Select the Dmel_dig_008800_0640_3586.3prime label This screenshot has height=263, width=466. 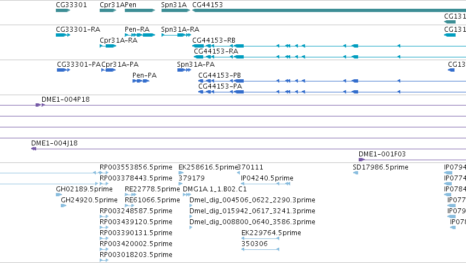252,222
